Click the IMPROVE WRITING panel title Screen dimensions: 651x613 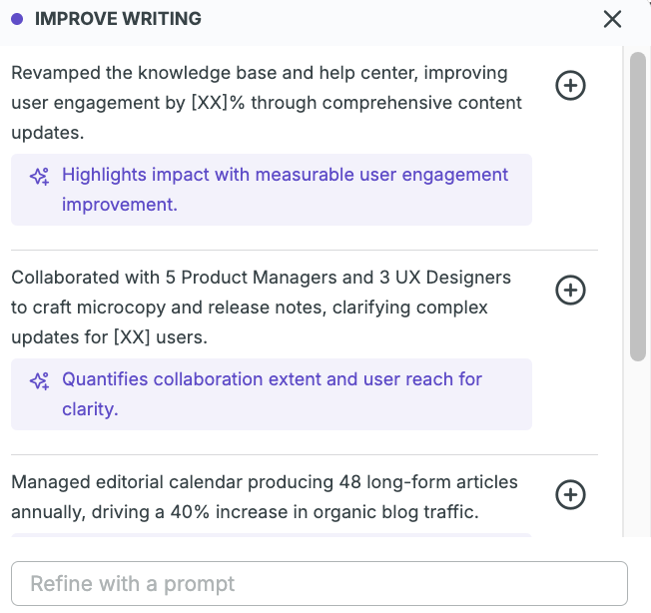118,19
